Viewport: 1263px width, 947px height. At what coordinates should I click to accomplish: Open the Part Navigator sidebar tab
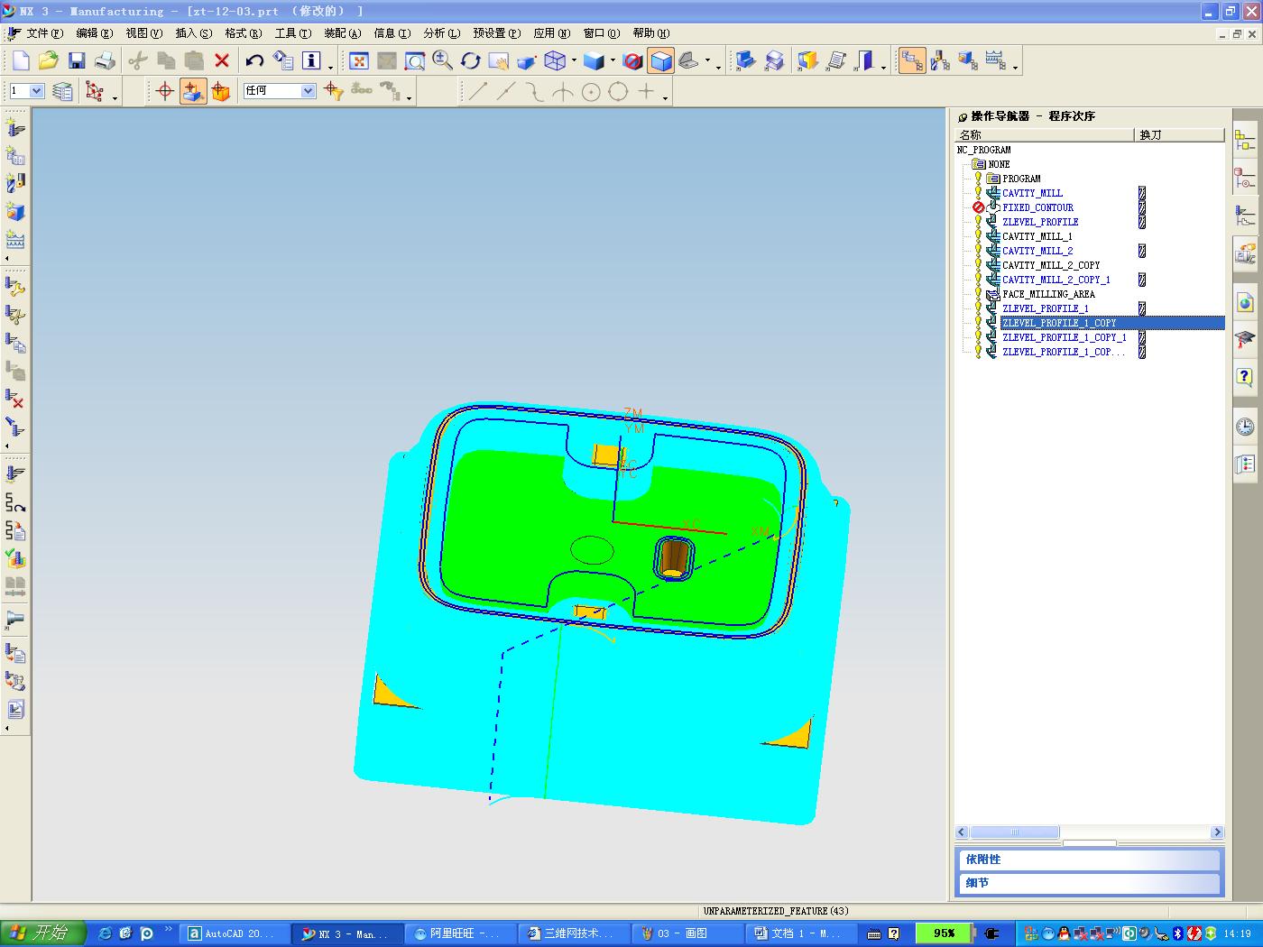1245,179
